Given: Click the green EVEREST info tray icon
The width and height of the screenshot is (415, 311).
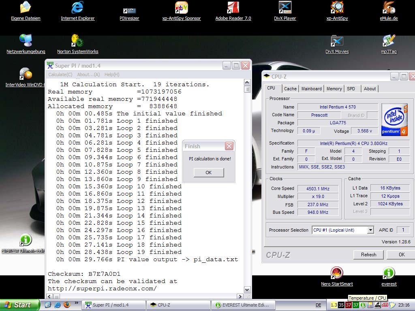Looking at the screenshot, I should [x=363, y=305].
